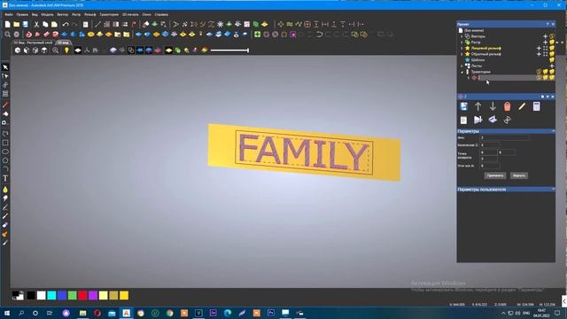
Task: Expand the Листы tree node
Action: point(462,66)
